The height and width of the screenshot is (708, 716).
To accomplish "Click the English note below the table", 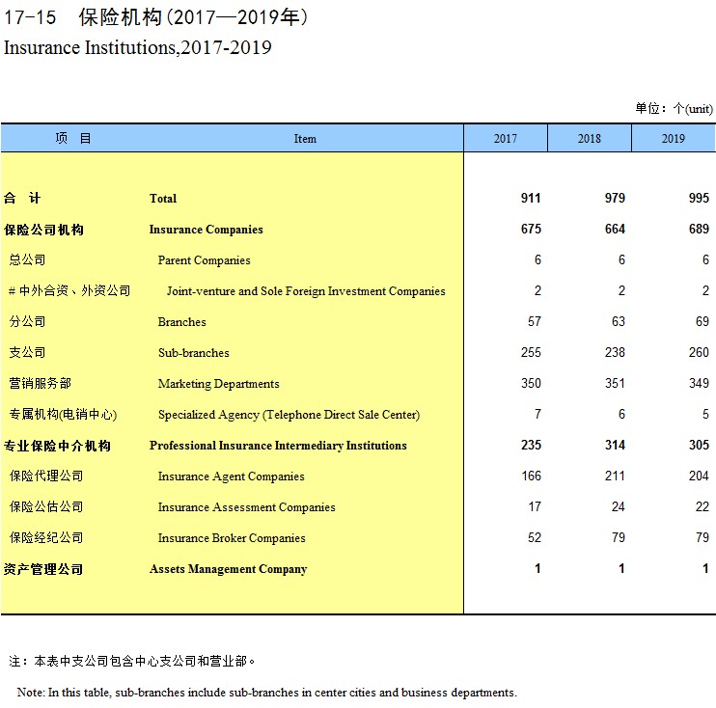I will (x=266, y=693).
